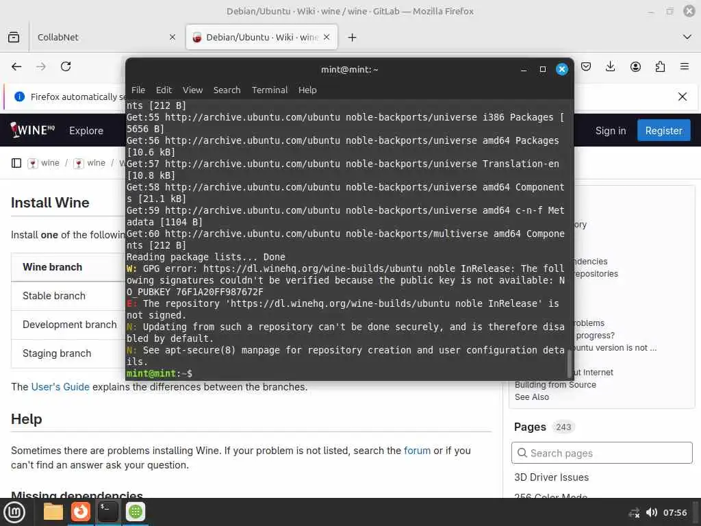The height and width of the screenshot is (526, 701).
Task: Click the terminal prompt line mint@mint
Action: coord(160,373)
